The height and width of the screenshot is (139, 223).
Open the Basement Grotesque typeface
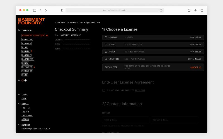pos(33,36)
